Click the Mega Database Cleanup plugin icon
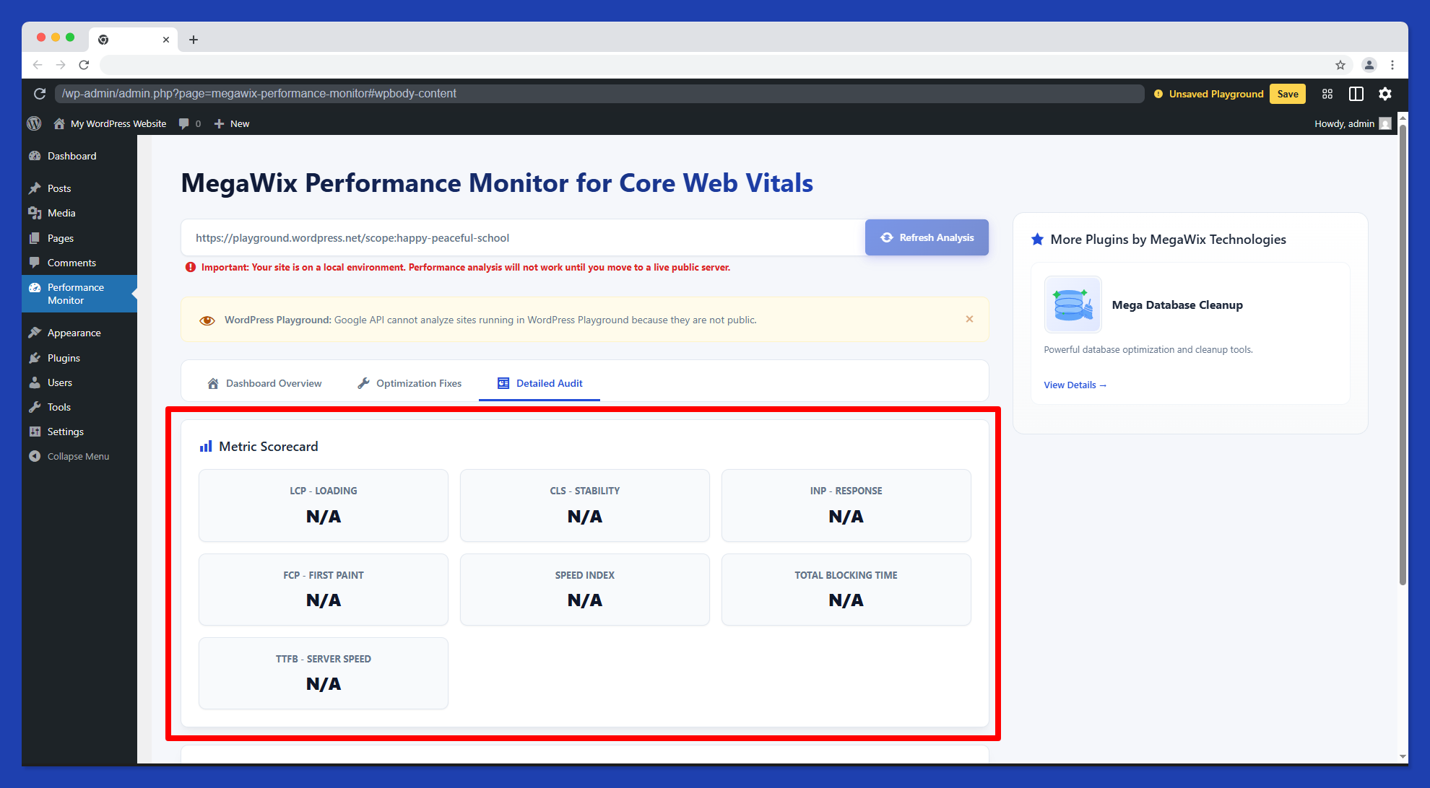This screenshot has height=788, width=1430. coord(1072,304)
